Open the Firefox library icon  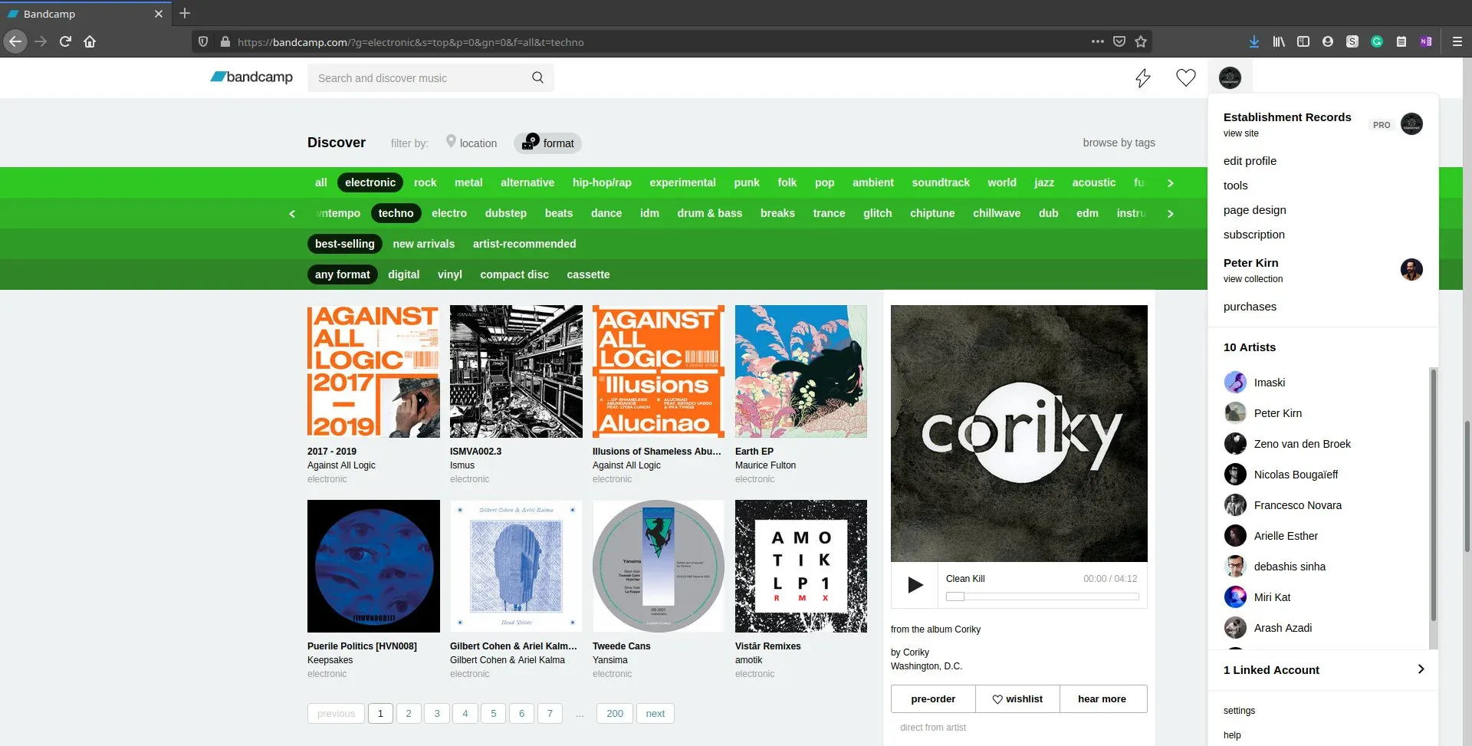[x=1279, y=41]
